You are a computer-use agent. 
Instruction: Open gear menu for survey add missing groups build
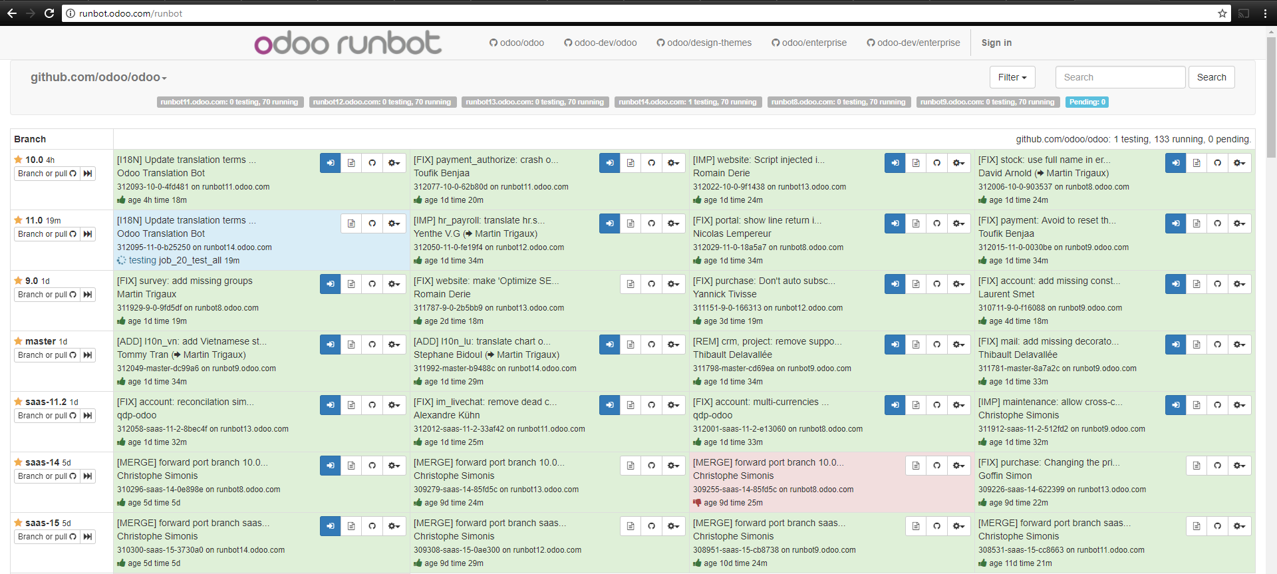tap(394, 284)
